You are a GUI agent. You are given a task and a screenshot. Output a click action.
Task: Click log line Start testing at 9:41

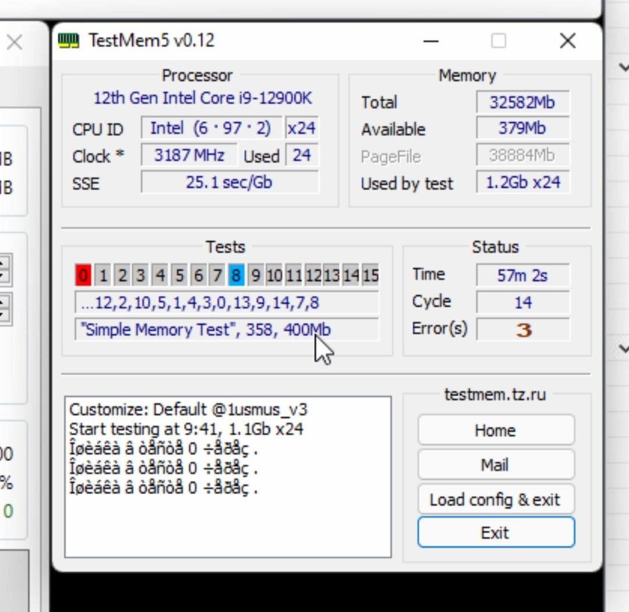click(186, 429)
